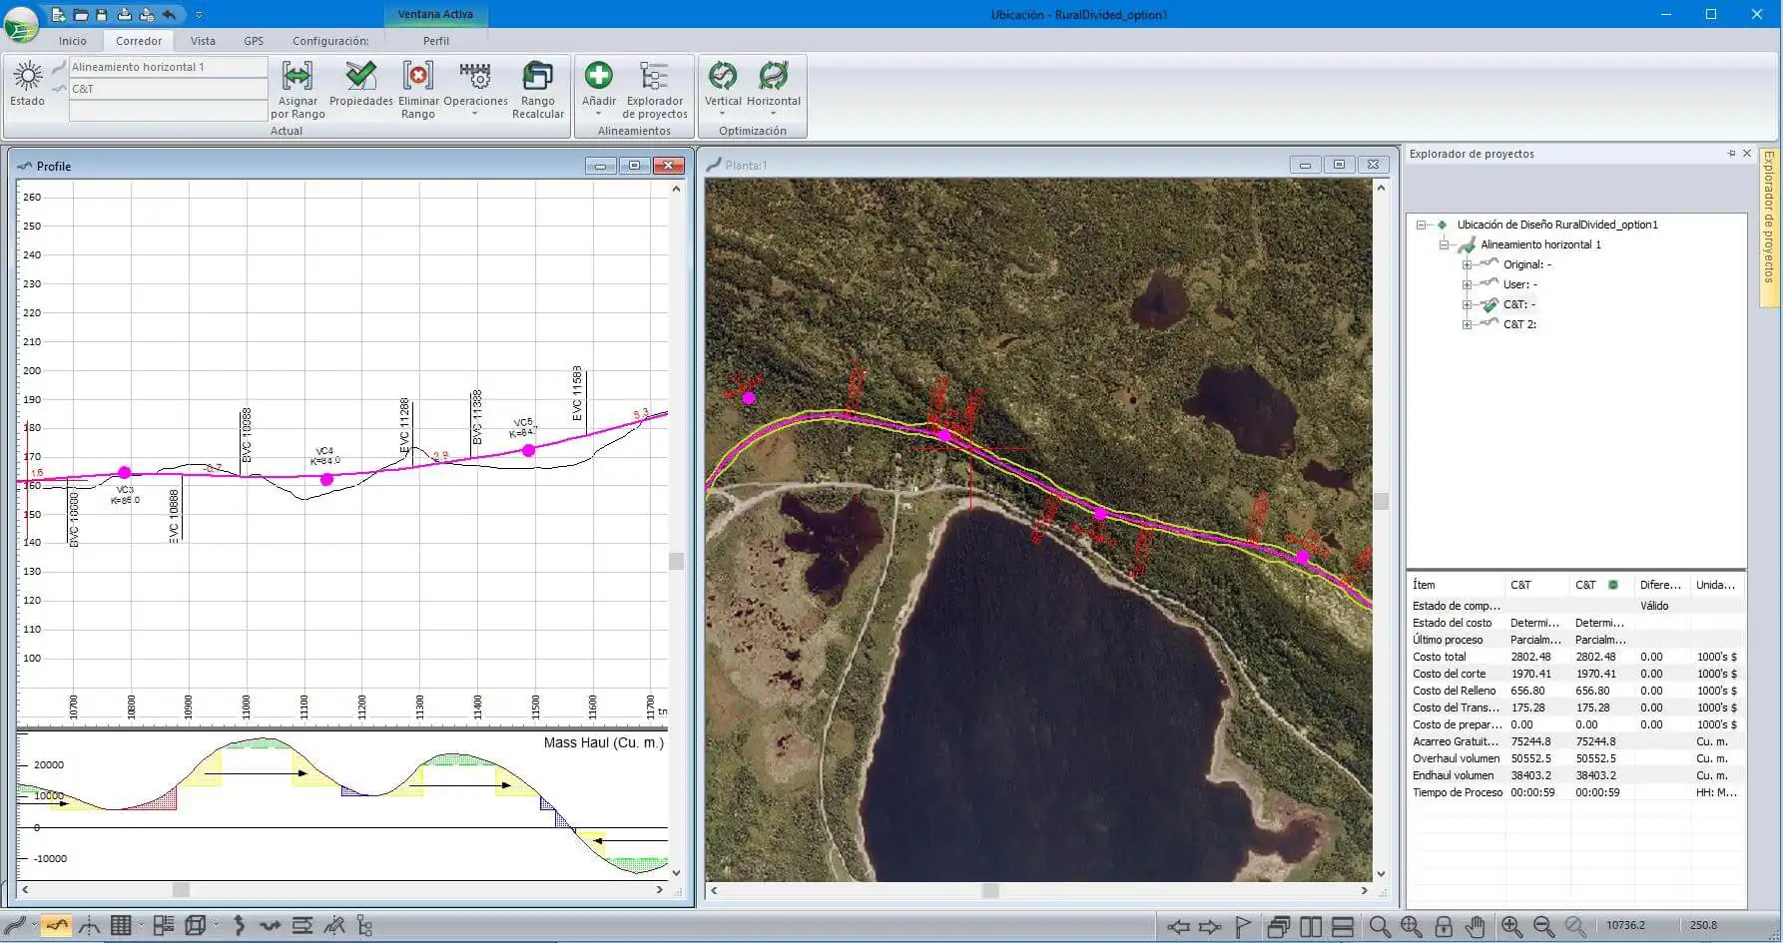Toggle the highlighted profile view button

pyautogui.click(x=57, y=926)
